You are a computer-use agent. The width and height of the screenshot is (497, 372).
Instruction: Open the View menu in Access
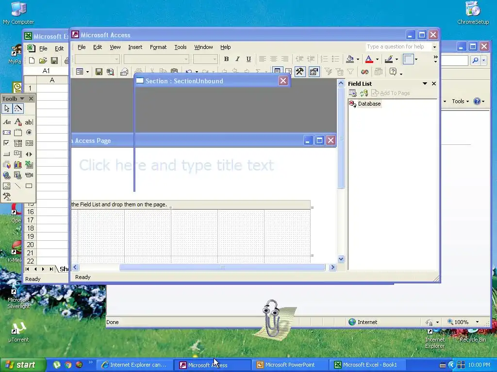point(115,47)
